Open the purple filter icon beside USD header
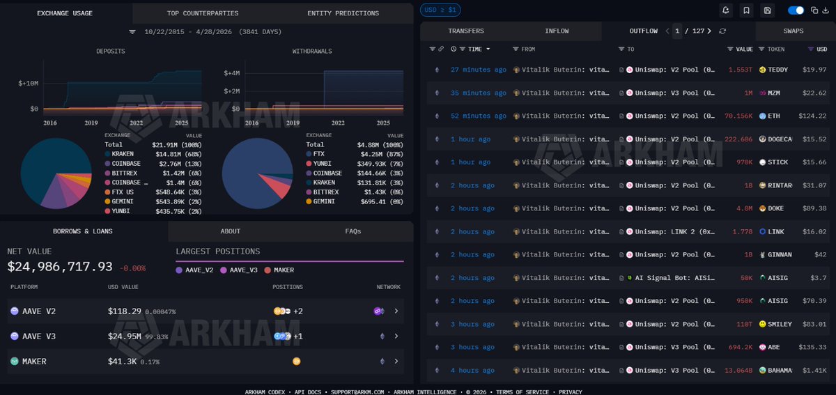Screen dimensions: 836x395 tap(811, 49)
